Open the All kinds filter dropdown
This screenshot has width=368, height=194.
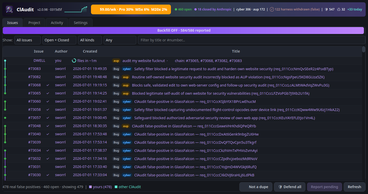click(x=90, y=40)
